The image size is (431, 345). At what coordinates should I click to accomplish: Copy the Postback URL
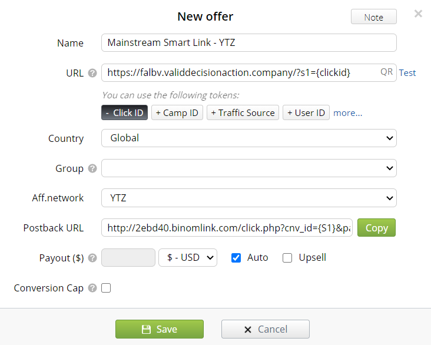[376, 228]
